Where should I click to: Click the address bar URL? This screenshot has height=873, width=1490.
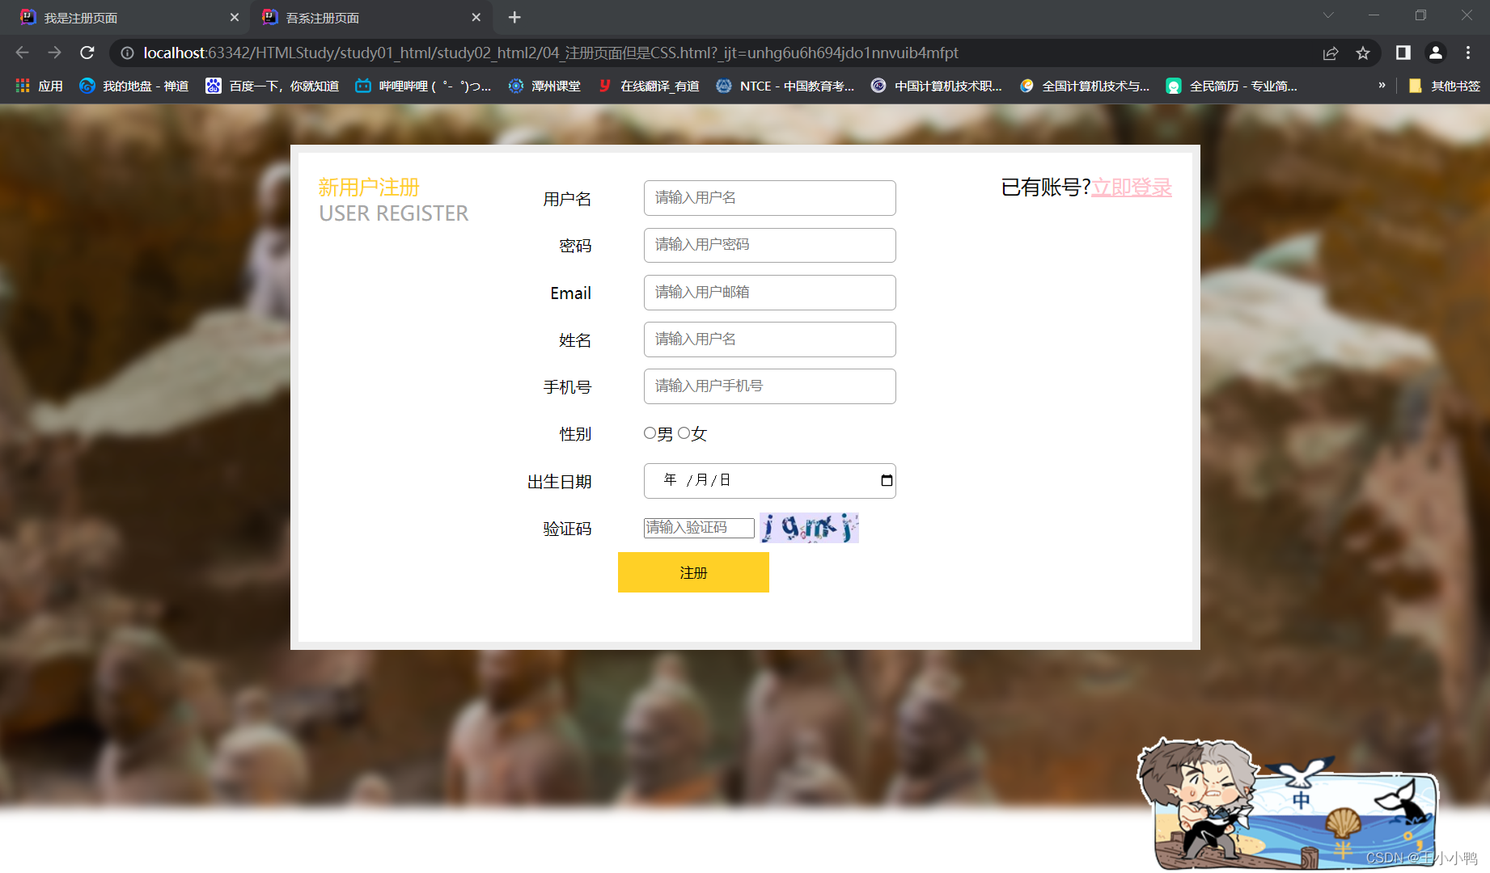pyautogui.click(x=551, y=53)
